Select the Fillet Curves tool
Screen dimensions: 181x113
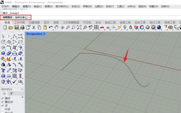point(9,47)
